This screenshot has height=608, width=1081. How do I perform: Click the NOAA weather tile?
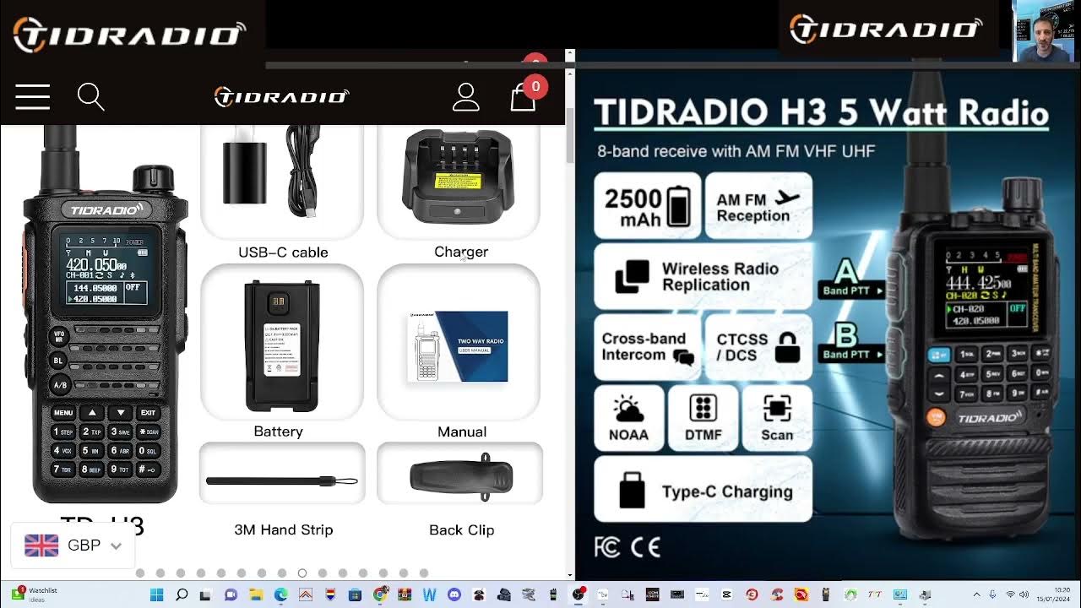click(x=628, y=418)
